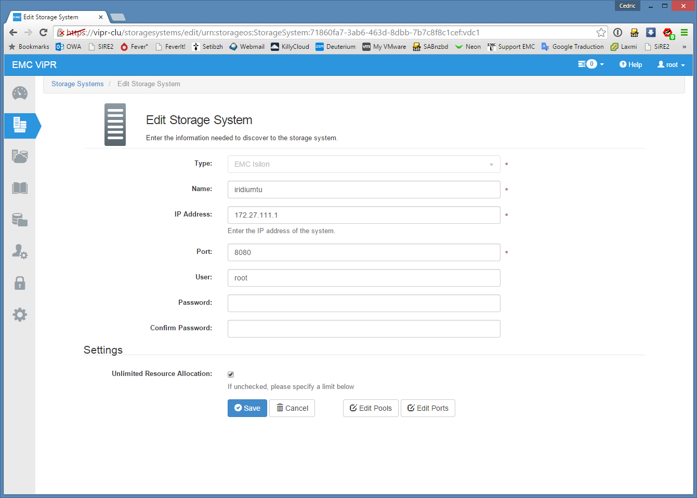Expand the task counter dropdown in header
697x498 pixels.
[591, 64]
